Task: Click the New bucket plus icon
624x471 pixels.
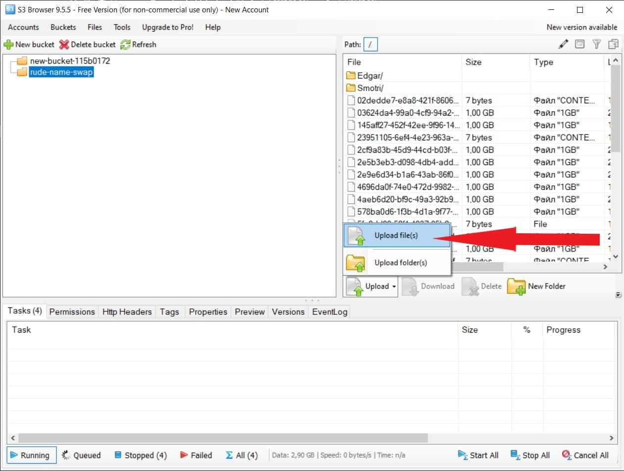Action: pos(8,44)
